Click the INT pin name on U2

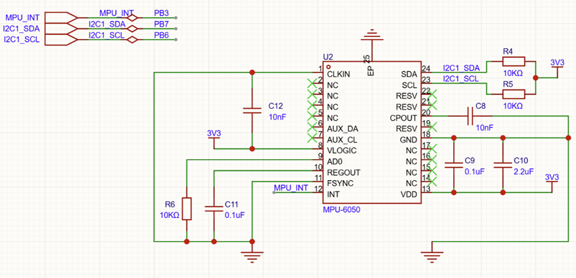[333, 194]
